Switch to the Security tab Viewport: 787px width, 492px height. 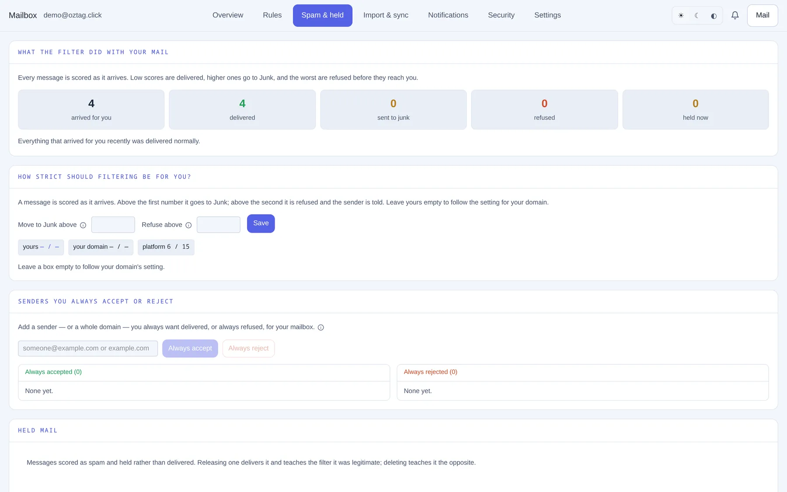point(501,15)
